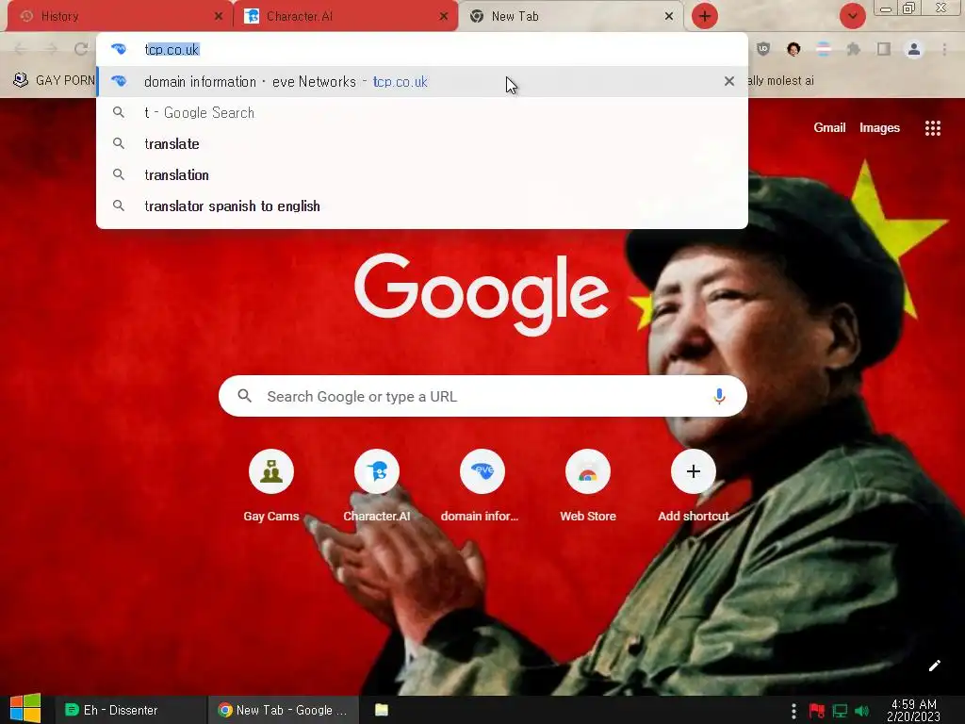Choose the 't - Google Search' suggestion

[x=422, y=113]
